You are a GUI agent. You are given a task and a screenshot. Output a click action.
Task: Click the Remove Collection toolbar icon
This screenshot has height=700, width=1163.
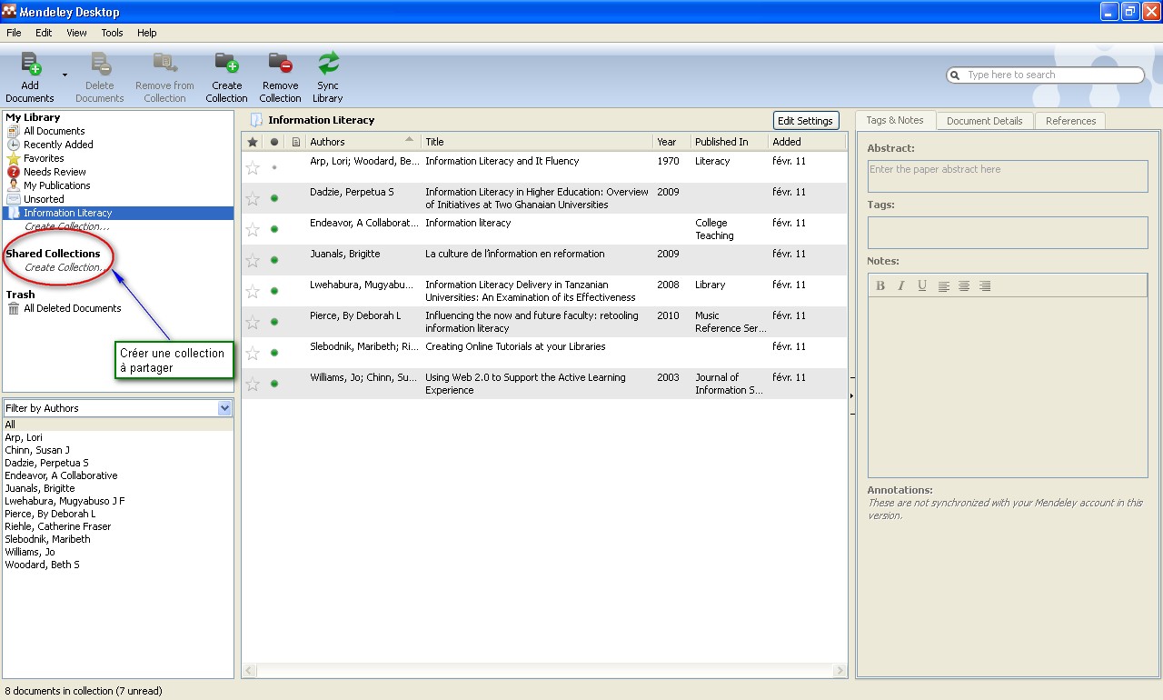pyautogui.click(x=280, y=65)
